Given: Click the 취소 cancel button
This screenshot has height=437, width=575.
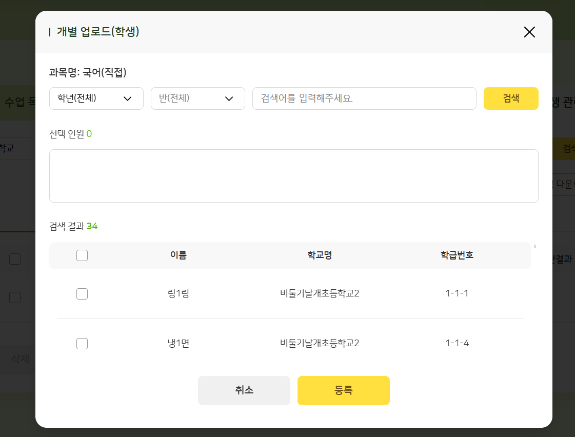Looking at the screenshot, I should click(x=244, y=390).
